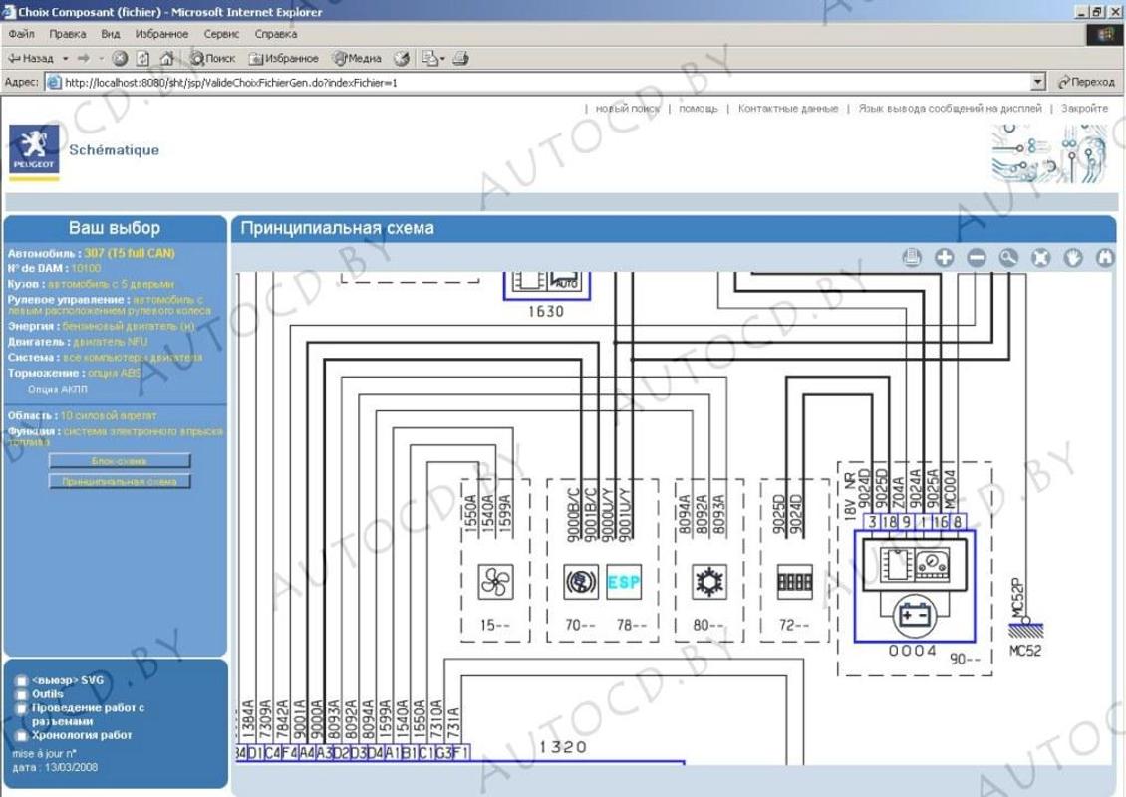Image resolution: width=1126 pixels, height=797 pixels.
Task: Zoom in with the plus icon
Action: pyautogui.click(x=945, y=257)
